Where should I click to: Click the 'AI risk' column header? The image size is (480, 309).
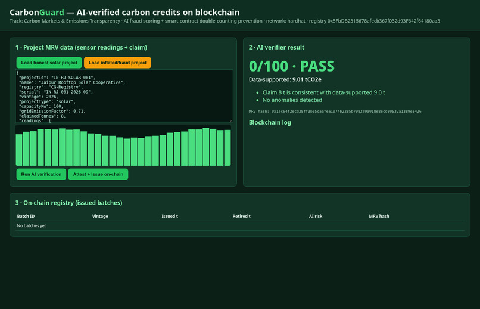[315, 216]
